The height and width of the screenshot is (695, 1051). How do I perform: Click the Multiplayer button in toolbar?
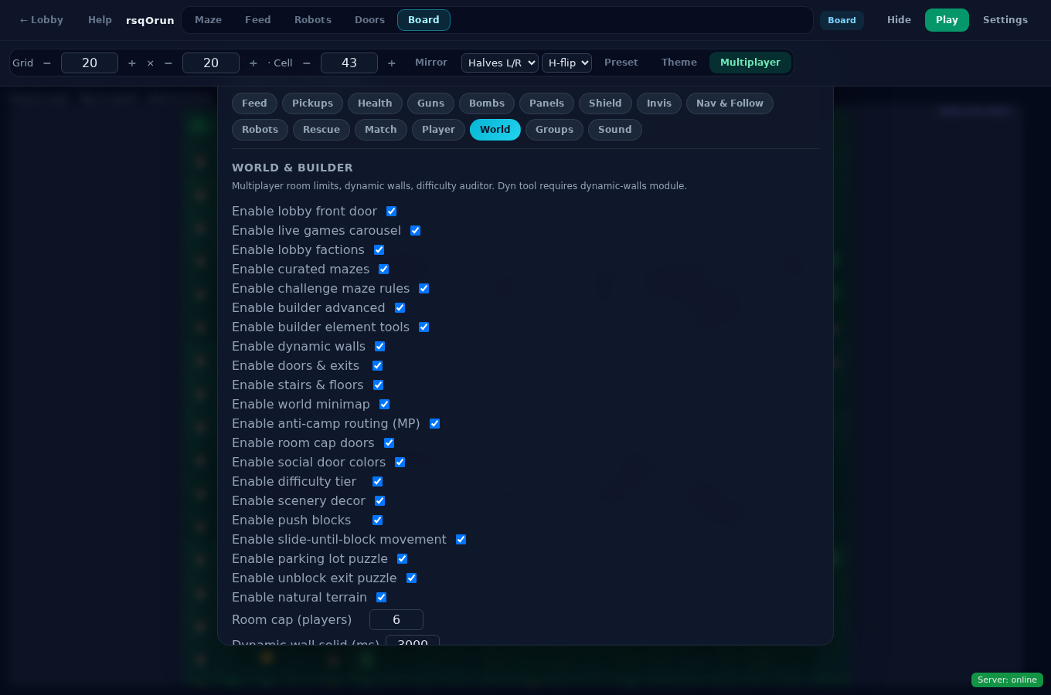coord(750,63)
